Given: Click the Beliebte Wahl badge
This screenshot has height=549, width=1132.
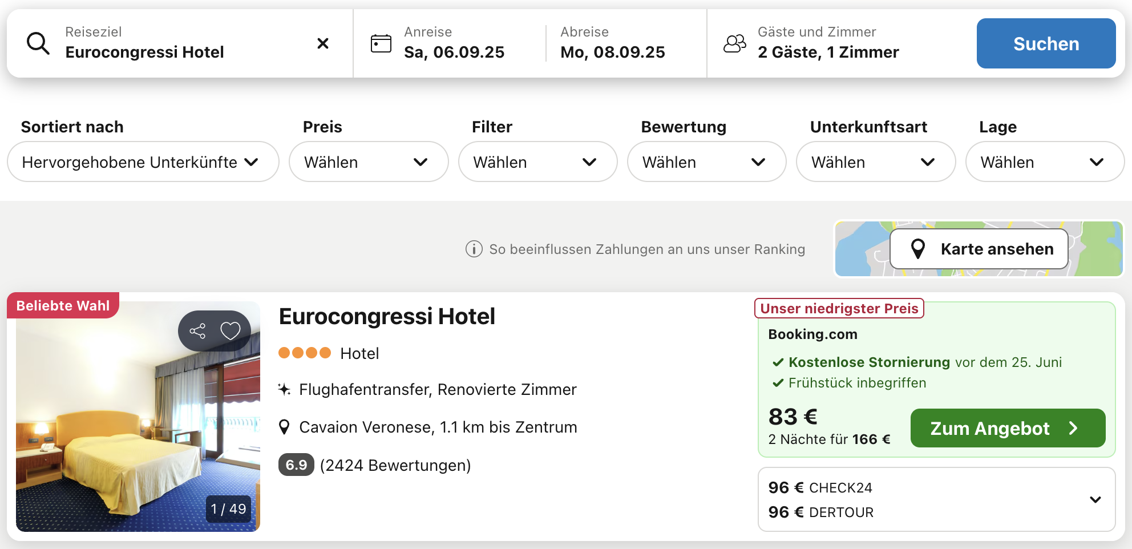Looking at the screenshot, I should point(63,306).
